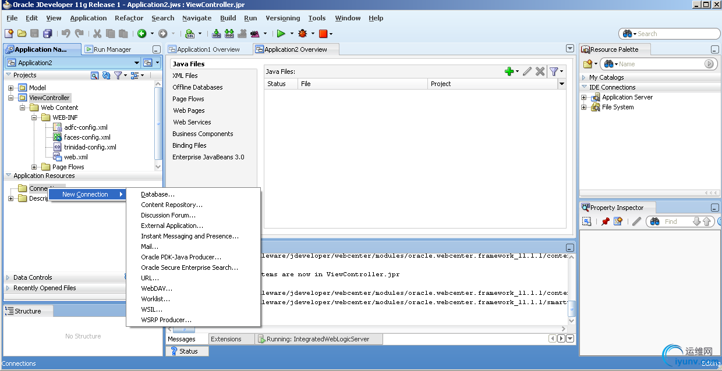Click the Rebuild (double green arrows) icon
The height and width of the screenshot is (371, 722).
point(229,34)
